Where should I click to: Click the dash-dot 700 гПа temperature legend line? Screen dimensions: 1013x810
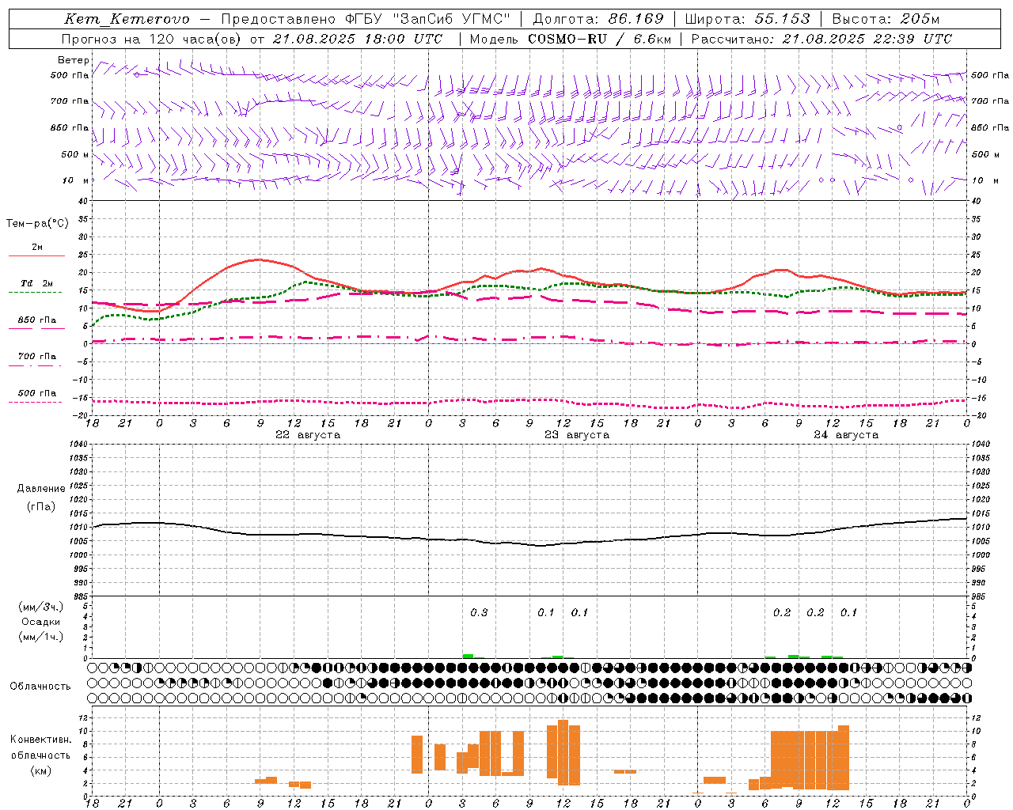tap(36, 365)
